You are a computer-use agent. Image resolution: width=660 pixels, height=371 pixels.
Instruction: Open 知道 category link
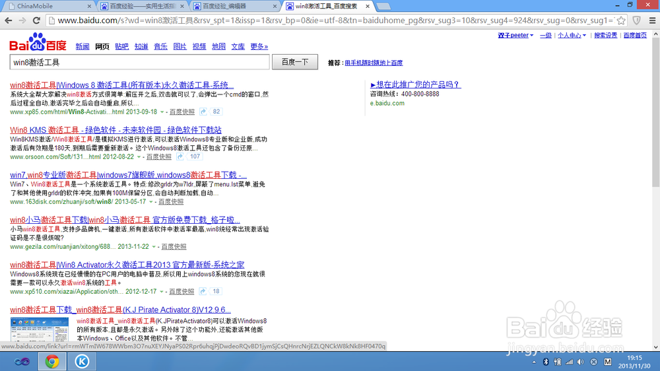(141, 46)
